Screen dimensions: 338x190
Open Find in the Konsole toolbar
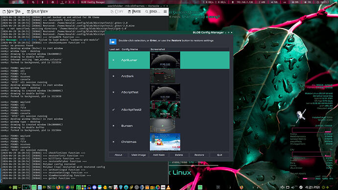click(x=153, y=11)
